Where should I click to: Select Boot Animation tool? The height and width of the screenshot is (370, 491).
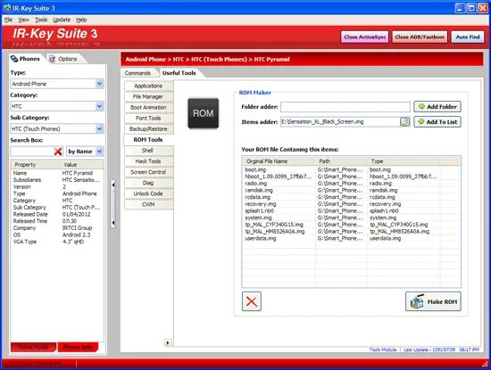point(148,107)
